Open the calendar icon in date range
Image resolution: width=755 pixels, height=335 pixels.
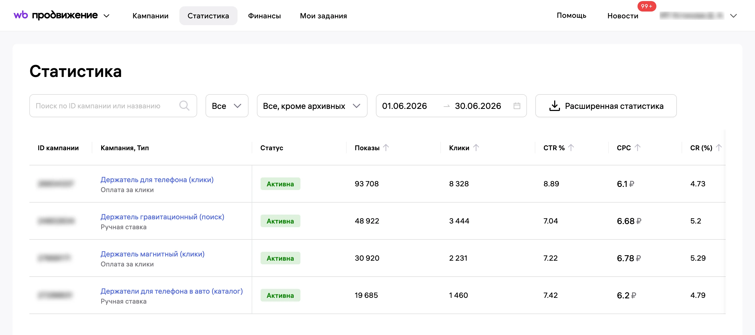point(517,106)
